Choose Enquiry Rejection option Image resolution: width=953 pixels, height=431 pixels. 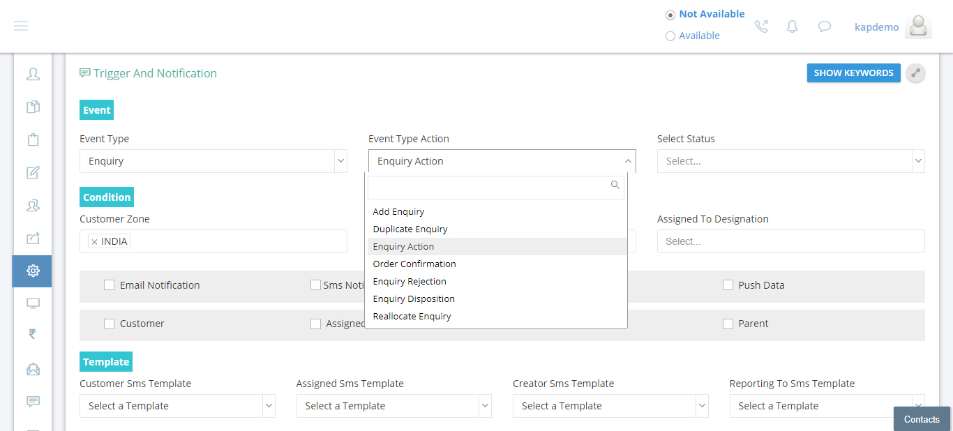pos(497,281)
